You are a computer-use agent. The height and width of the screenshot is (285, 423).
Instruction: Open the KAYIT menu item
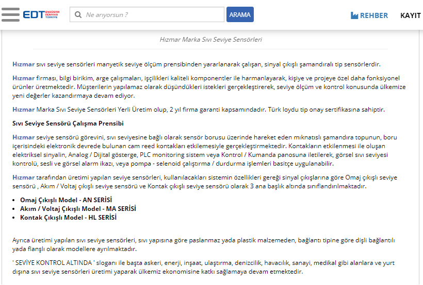(x=410, y=15)
